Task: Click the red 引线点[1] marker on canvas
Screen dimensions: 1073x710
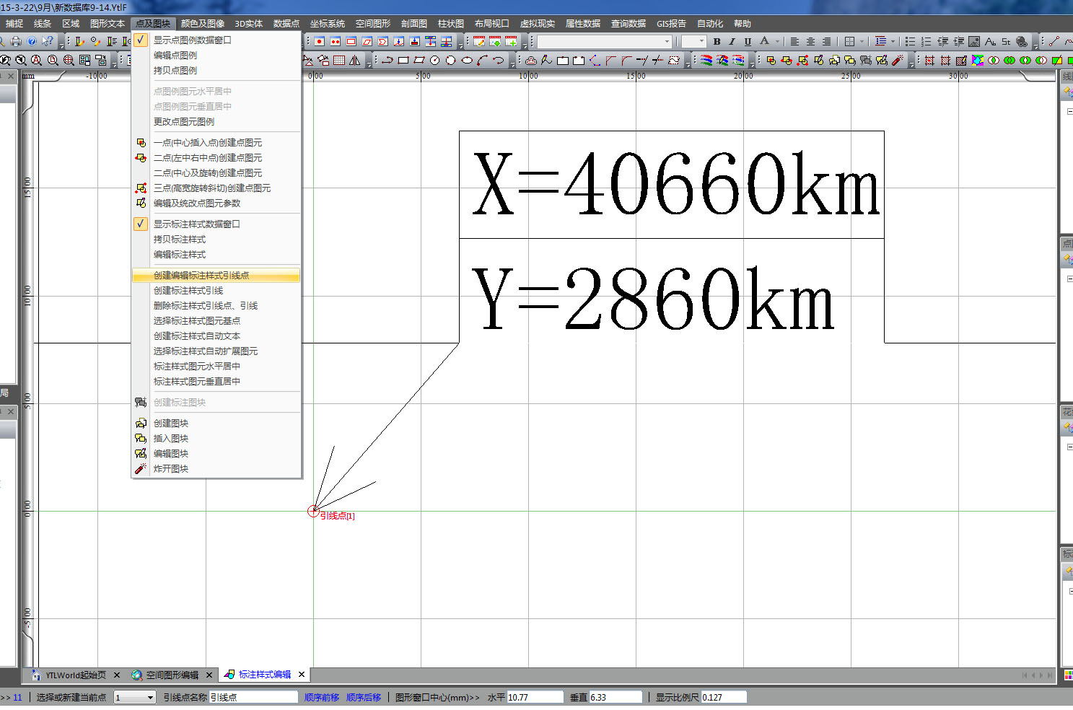Action: pyautogui.click(x=313, y=511)
